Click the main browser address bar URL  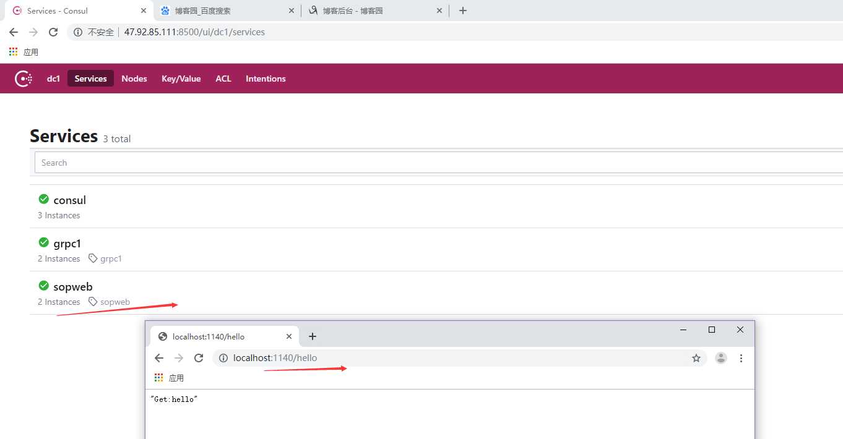[194, 32]
